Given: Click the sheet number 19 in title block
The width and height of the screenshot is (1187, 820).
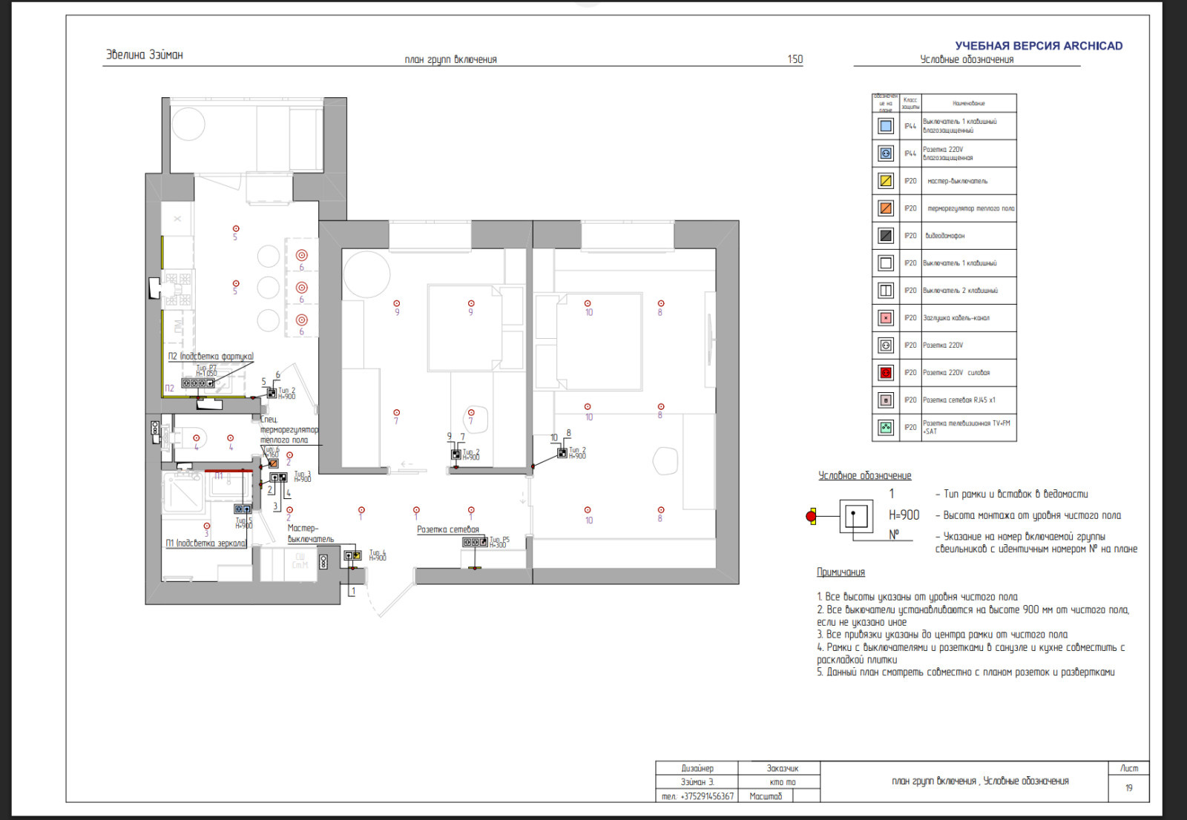Looking at the screenshot, I should pyautogui.click(x=1128, y=788).
